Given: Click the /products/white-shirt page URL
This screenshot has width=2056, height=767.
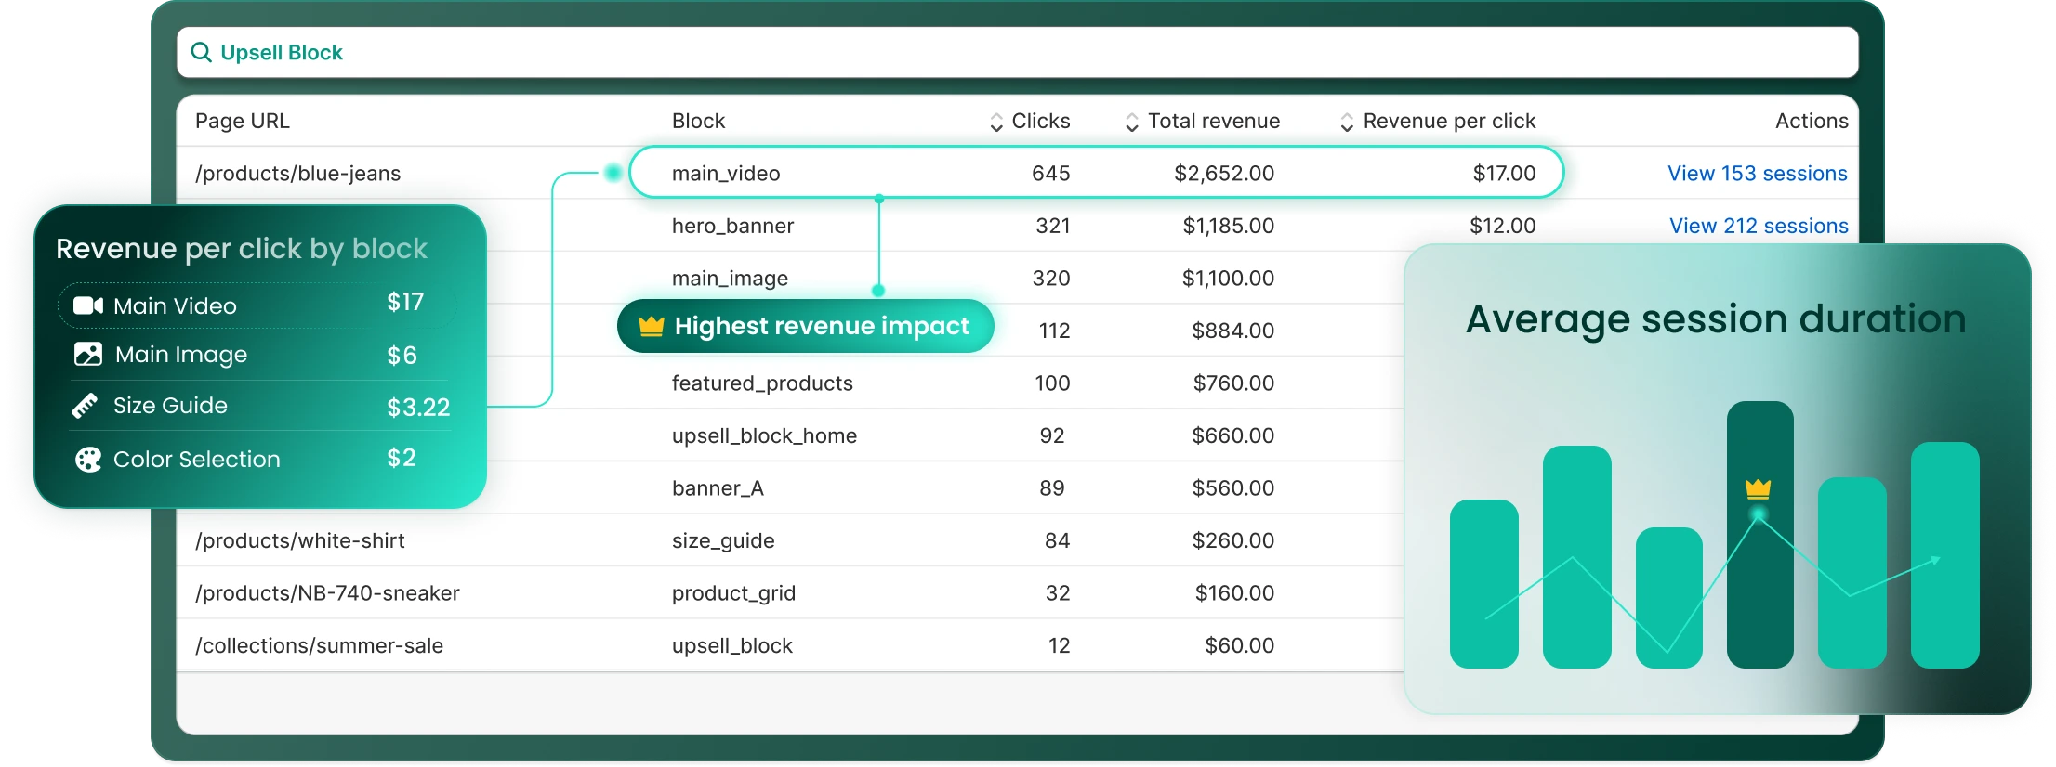Looking at the screenshot, I should click(300, 540).
